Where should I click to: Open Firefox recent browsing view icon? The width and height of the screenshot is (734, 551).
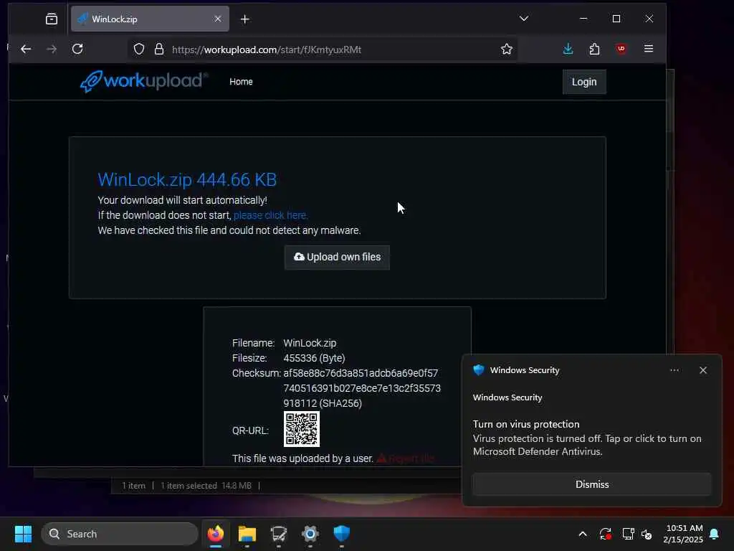(52, 19)
